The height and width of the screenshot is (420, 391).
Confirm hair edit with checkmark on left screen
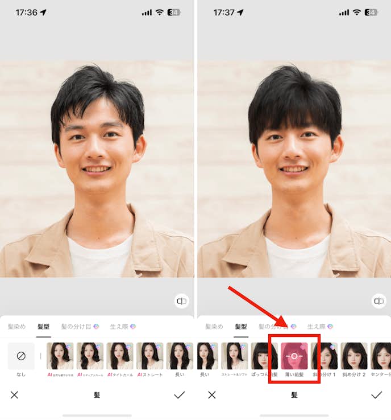pos(180,394)
